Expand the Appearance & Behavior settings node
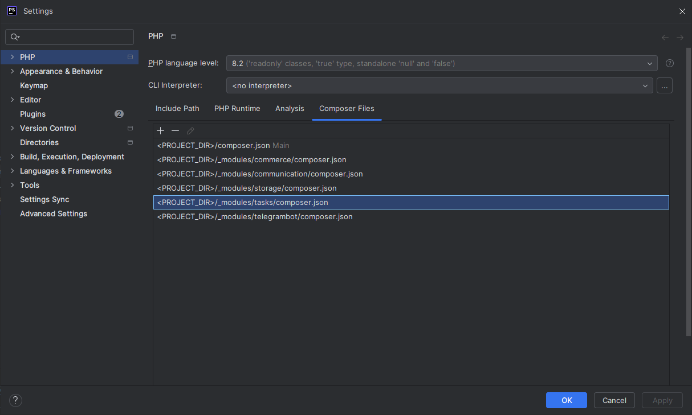692x415 pixels. [x=13, y=71]
